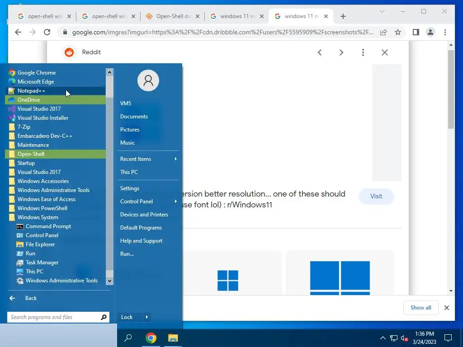Share this page using the address bar icon
The image size is (463, 347).
[x=383, y=32]
